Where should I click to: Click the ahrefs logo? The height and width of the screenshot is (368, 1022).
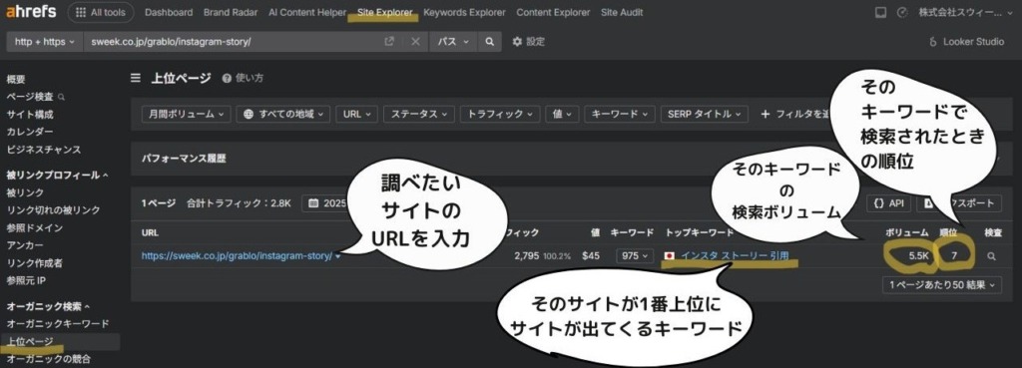31,12
